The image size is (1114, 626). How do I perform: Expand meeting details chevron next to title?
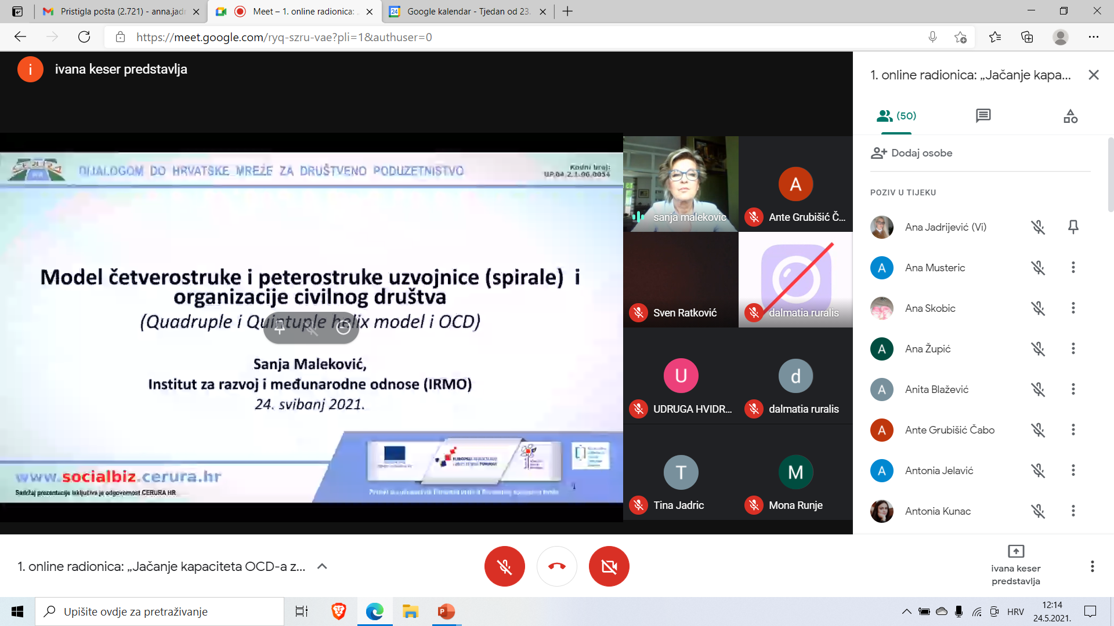(322, 566)
